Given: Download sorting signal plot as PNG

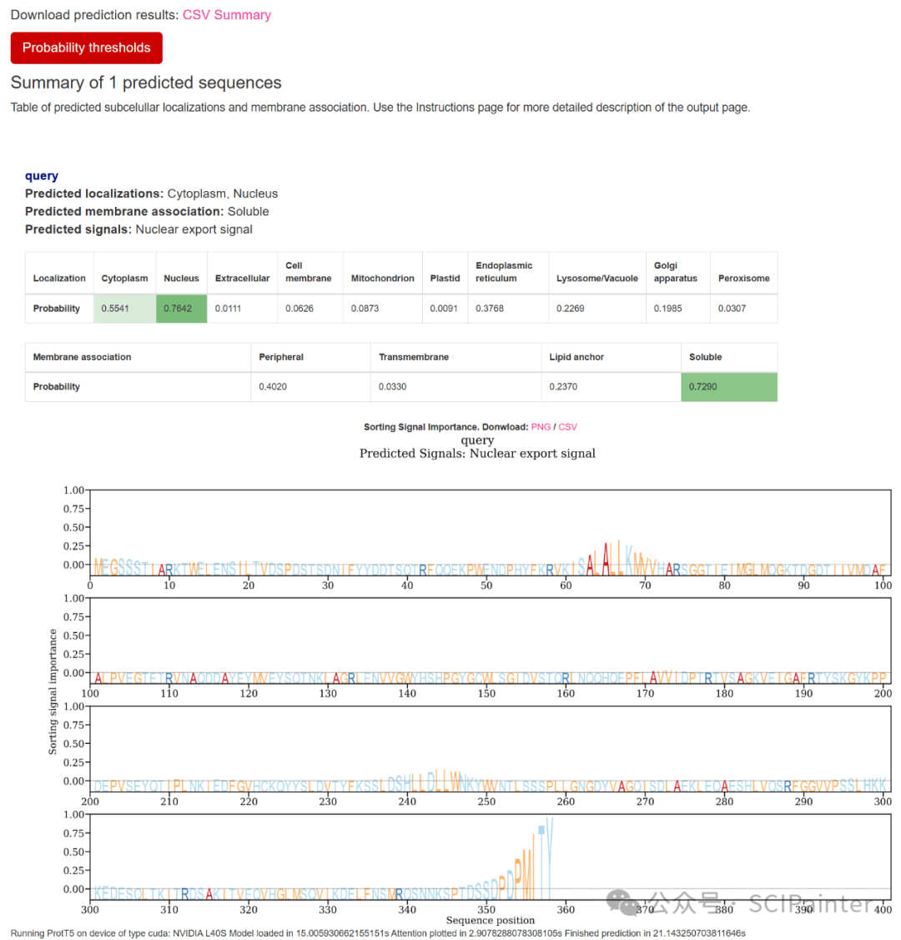Looking at the screenshot, I should tap(541, 427).
